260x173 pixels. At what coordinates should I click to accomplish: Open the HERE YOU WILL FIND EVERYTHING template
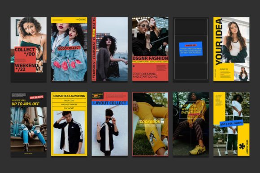tap(191, 124)
